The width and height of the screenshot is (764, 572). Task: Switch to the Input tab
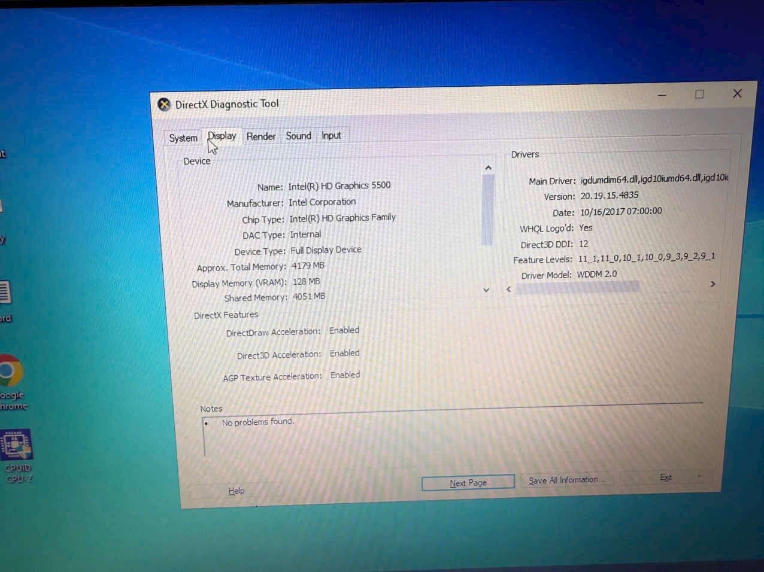[x=331, y=135]
